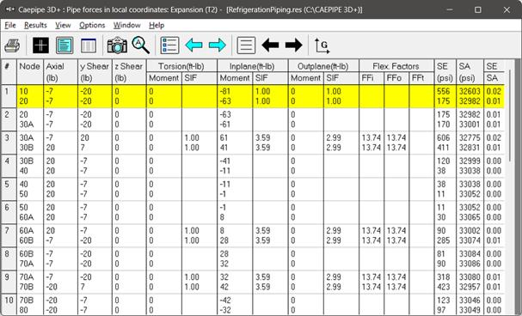Open the Window menu

pos(126,25)
